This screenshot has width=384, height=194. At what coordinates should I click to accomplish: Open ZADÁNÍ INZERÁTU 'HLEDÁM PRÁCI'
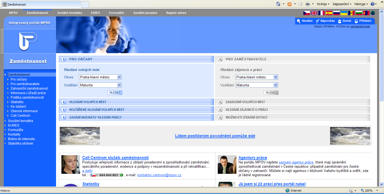[136, 117]
